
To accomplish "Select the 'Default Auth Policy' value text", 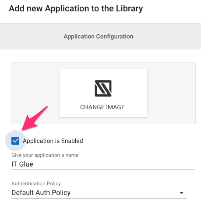I will 41,193.
